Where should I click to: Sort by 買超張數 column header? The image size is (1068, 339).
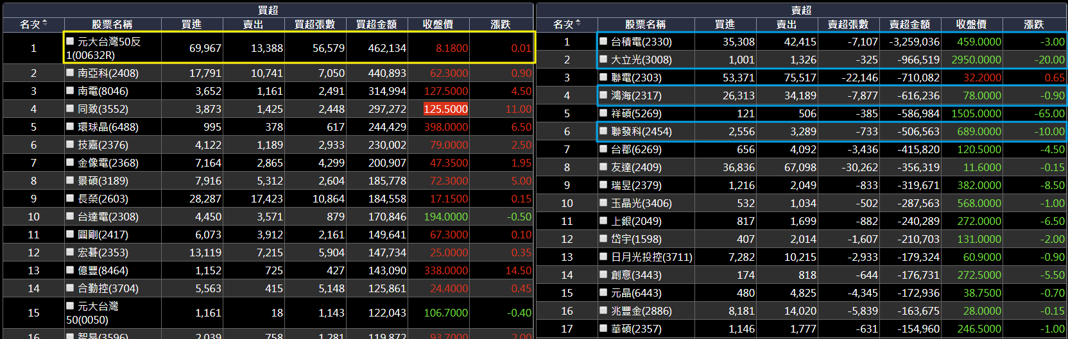[x=314, y=24]
